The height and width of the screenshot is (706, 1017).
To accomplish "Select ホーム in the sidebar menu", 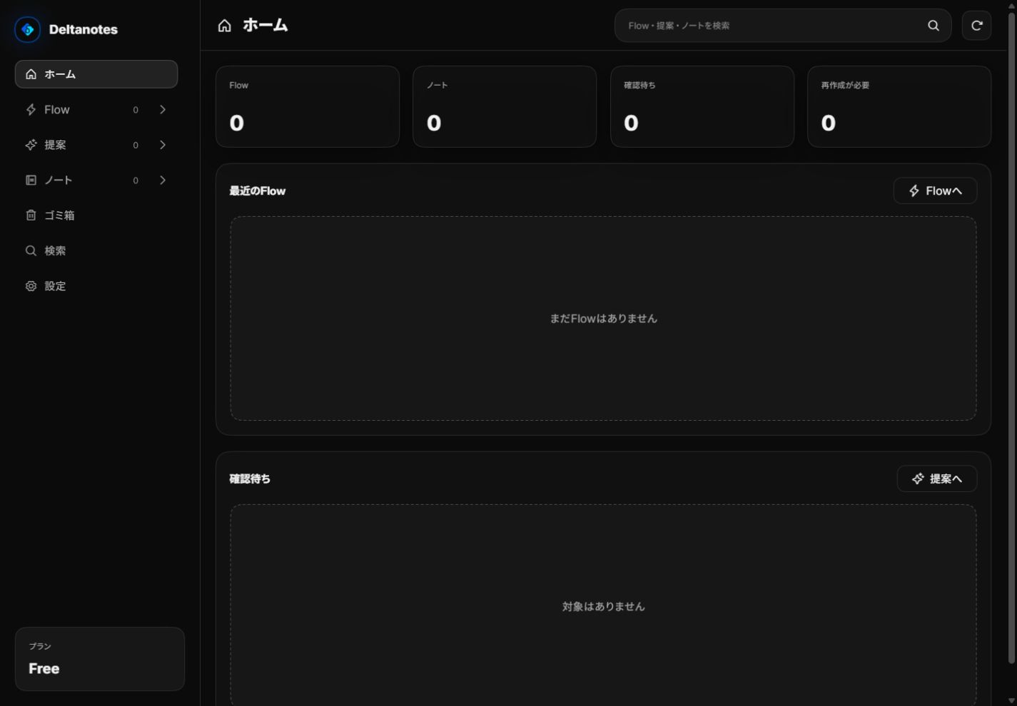I will click(x=96, y=74).
